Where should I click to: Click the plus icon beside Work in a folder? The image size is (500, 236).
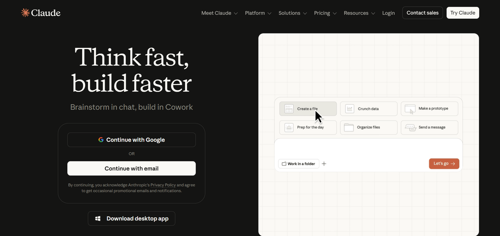pos(324,164)
